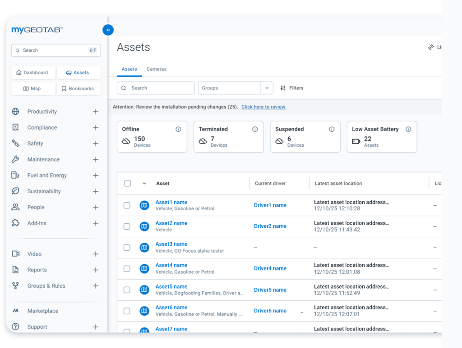462x348 pixels.
Task: Switch to the Cameras tab
Action: [157, 69]
